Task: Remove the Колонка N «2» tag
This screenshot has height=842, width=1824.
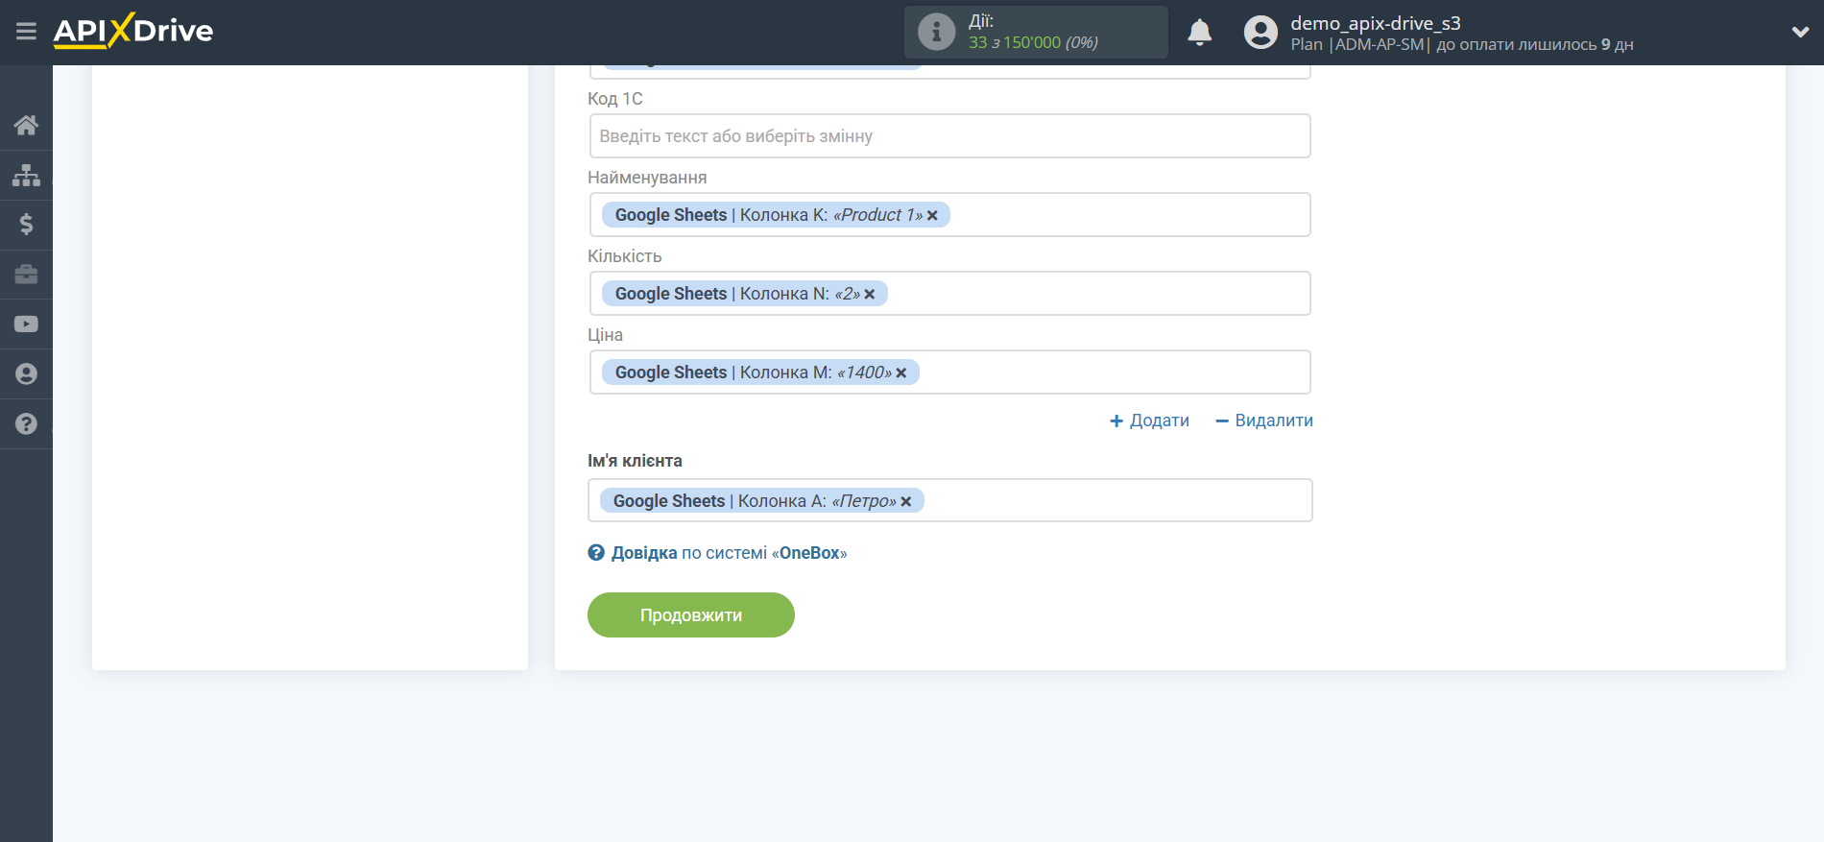Action: 869,295
